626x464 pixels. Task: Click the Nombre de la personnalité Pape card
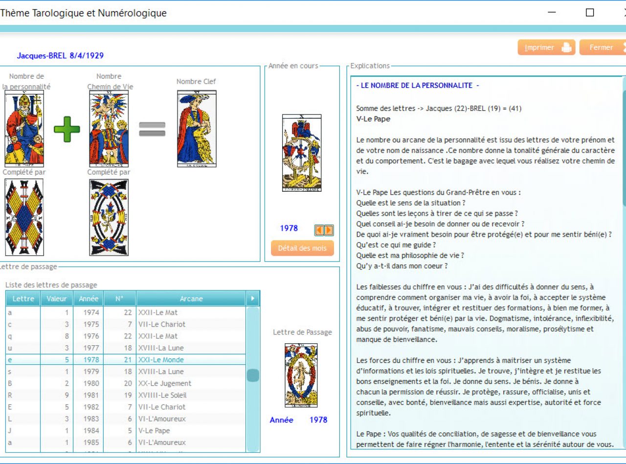pos(24,129)
